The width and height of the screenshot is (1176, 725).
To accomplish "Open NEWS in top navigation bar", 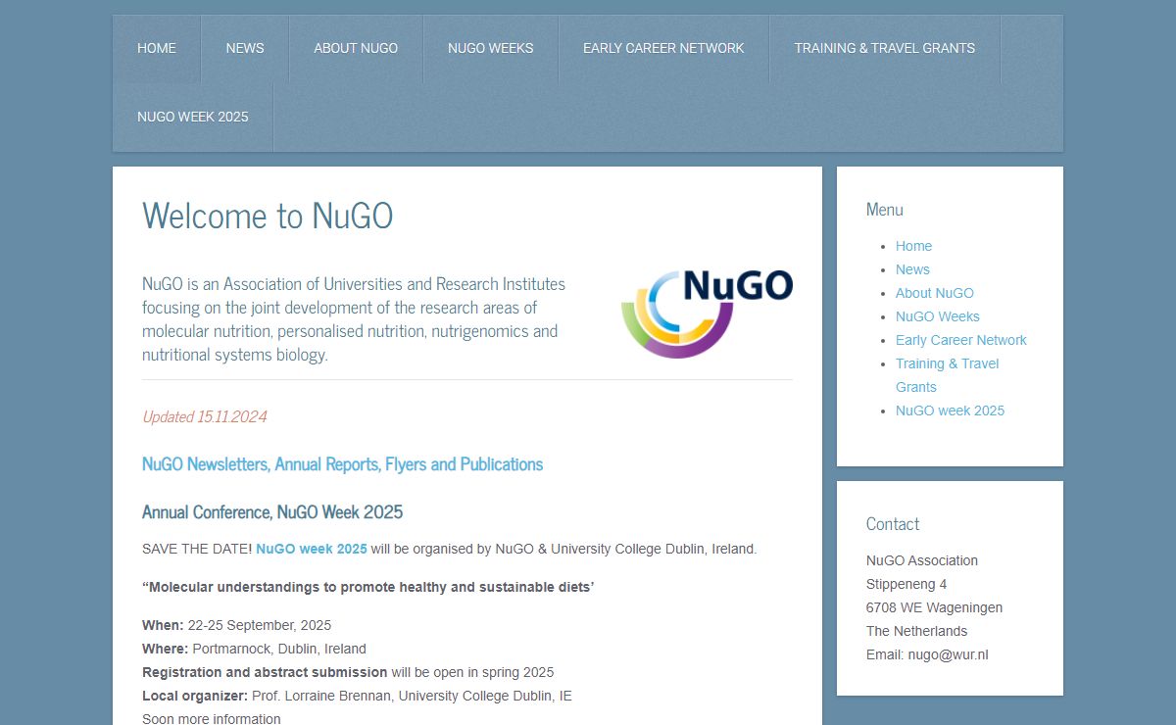I will [x=245, y=48].
